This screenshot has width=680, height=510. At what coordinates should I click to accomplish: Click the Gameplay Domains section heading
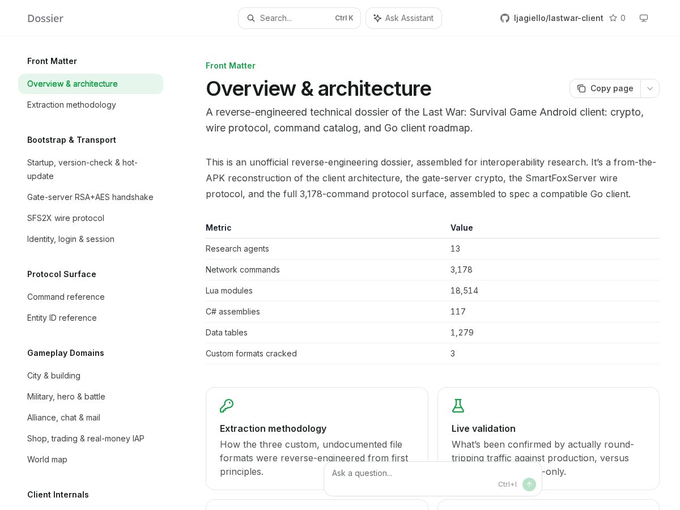(66, 353)
